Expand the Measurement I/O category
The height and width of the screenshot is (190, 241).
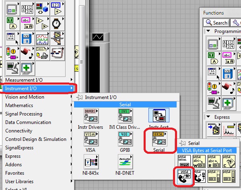click(39, 80)
